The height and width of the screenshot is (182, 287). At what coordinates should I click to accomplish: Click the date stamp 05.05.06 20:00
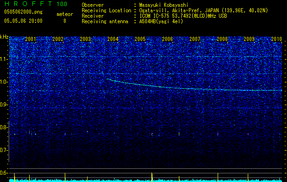pos(23,21)
